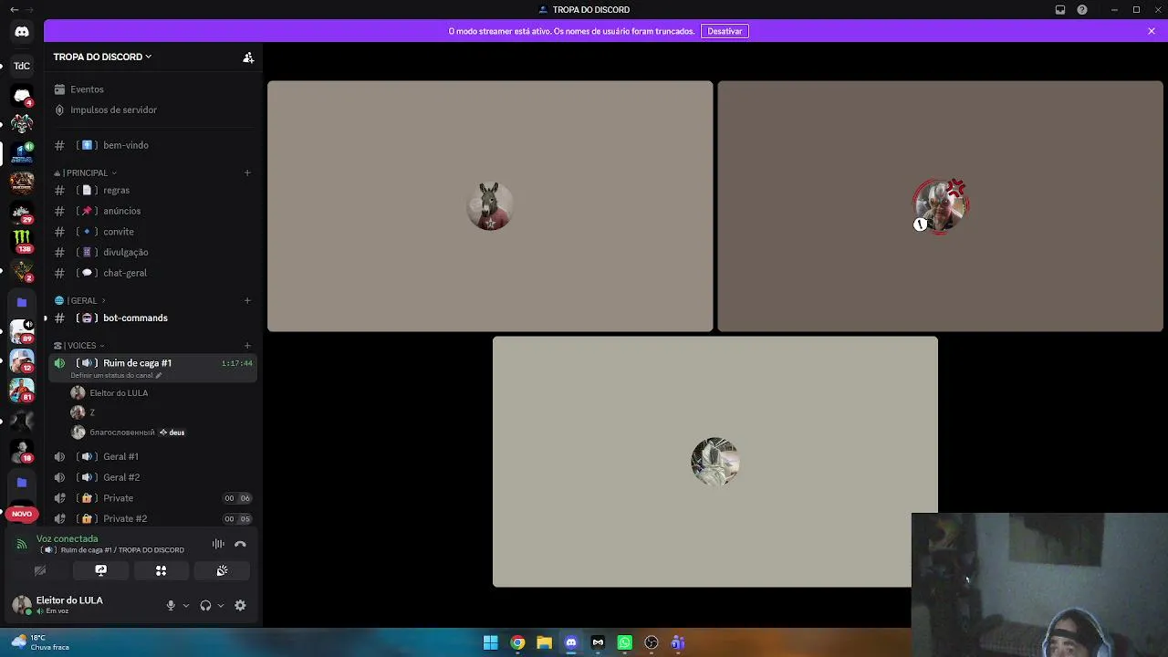Image resolution: width=1168 pixels, height=657 pixels.
Task: Add a channel to the GERAL category
Action: click(x=247, y=300)
